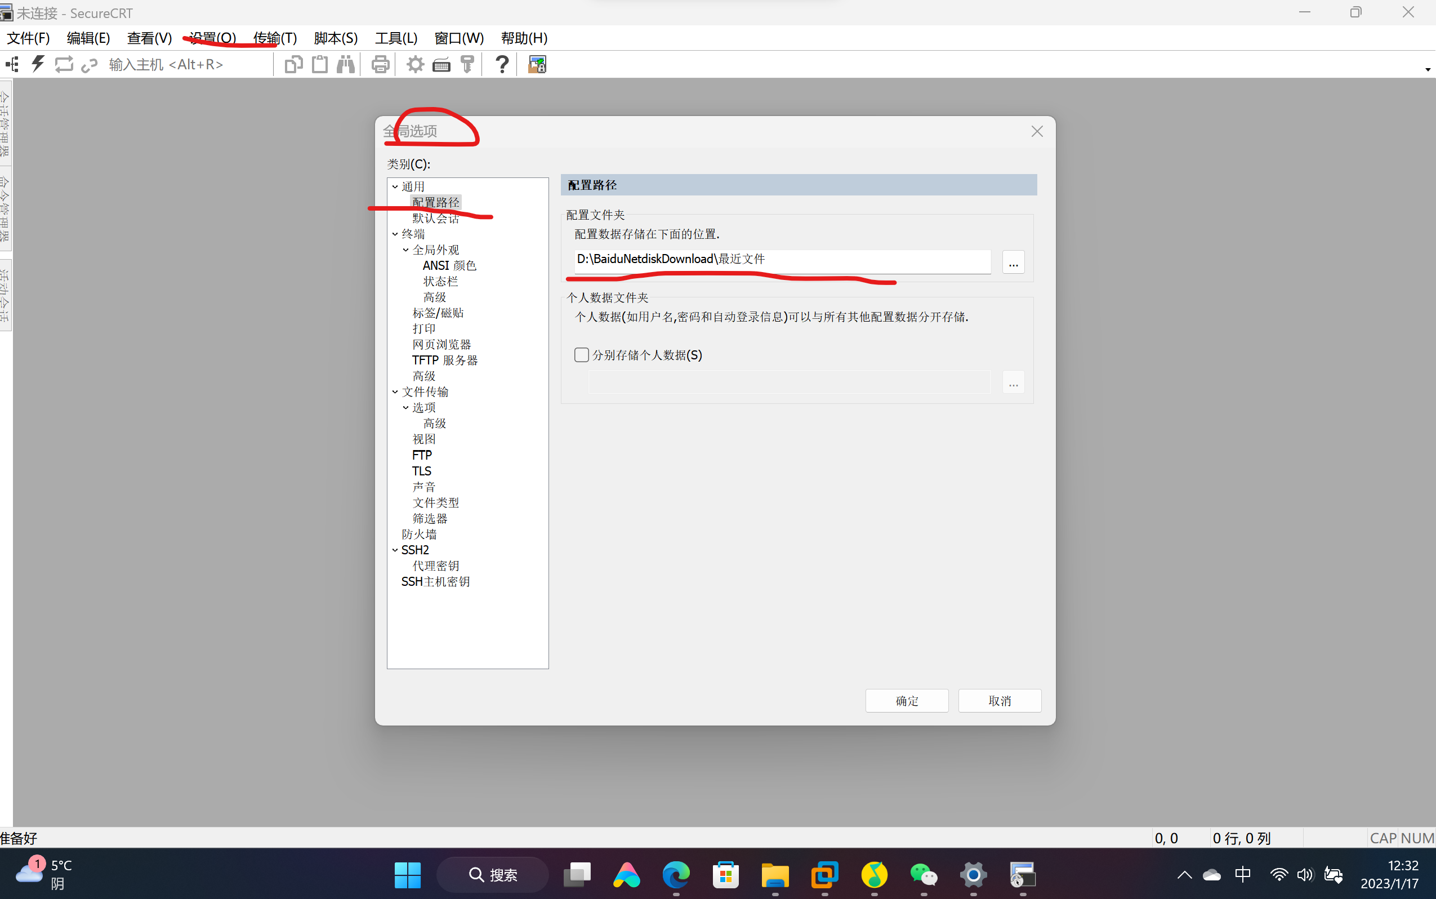Open the 脚本(S) menu
The image size is (1436, 899).
point(335,38)
